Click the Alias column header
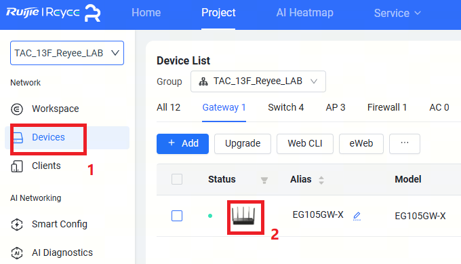The height and width of the screenshot is (264, 461). point(300,179)
